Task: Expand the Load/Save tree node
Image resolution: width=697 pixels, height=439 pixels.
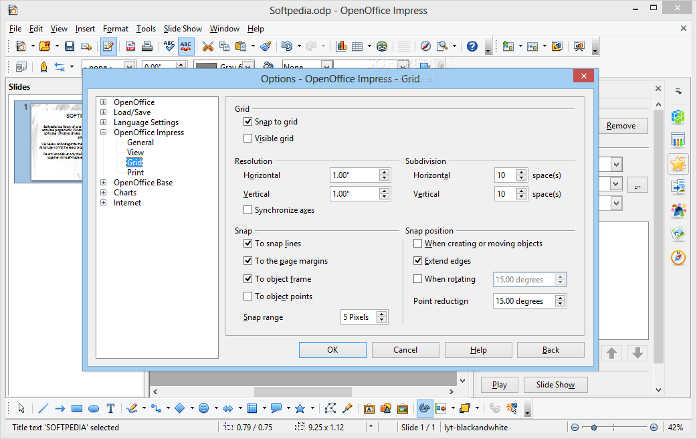Action: 104,112
